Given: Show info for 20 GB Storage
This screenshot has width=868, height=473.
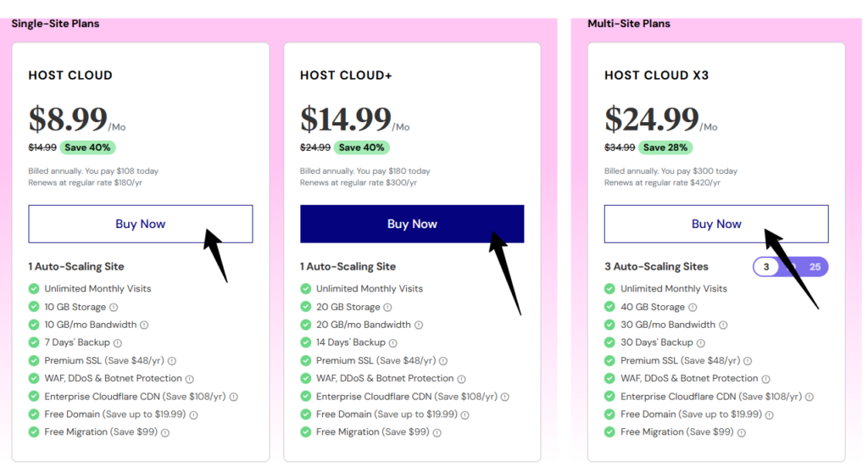Looking at the screenshot, I should (x=387, y=308).
